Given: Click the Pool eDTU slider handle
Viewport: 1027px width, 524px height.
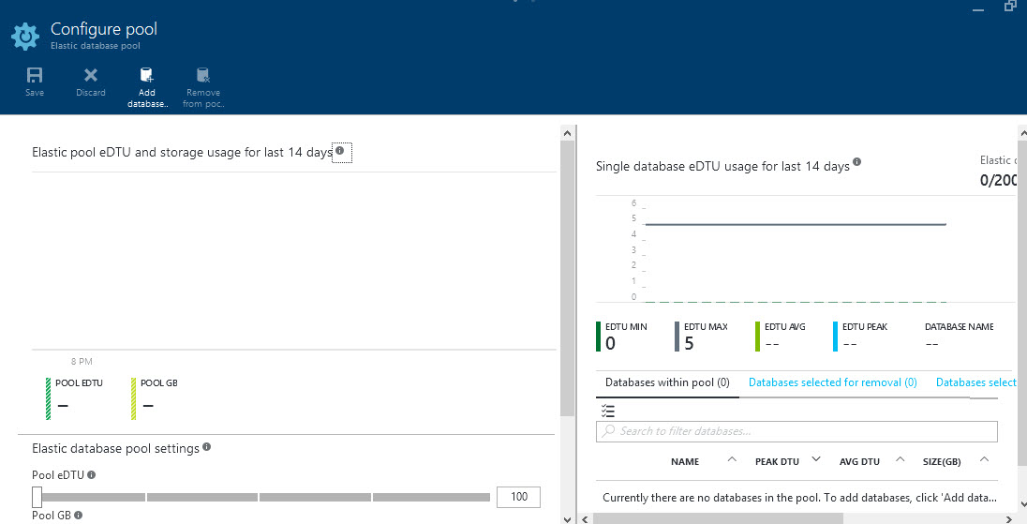Looking at the screenshot, I should [37, 497].
